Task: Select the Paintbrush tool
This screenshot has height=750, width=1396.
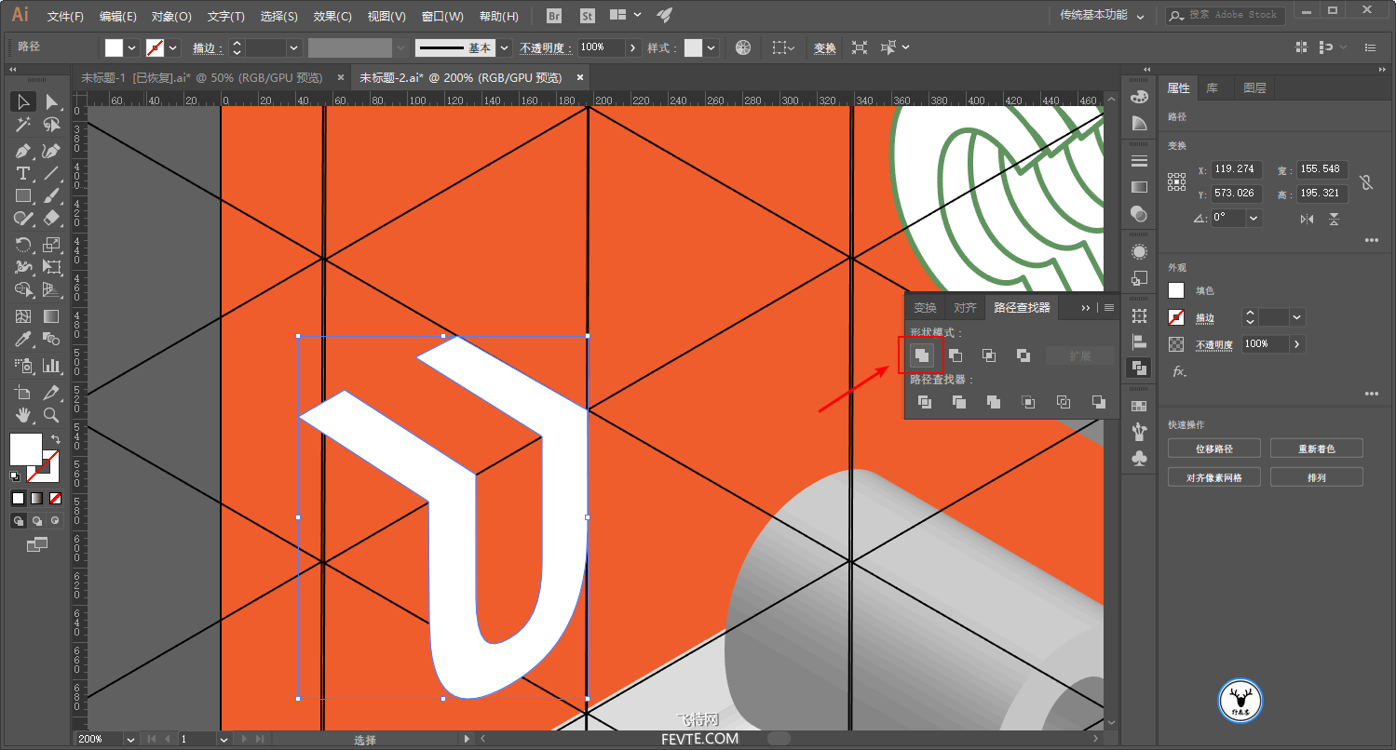Action: pos(51,195)
